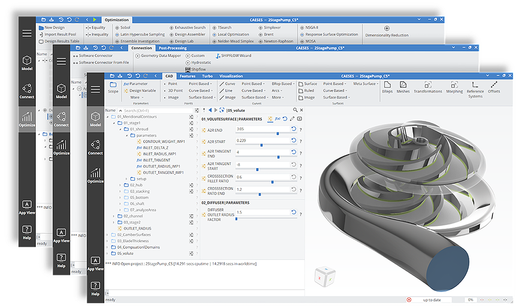This screenshot has height=308, width=516.
Task: Select Sobol engine in Optimization window
Action: [x=122, y=28]
